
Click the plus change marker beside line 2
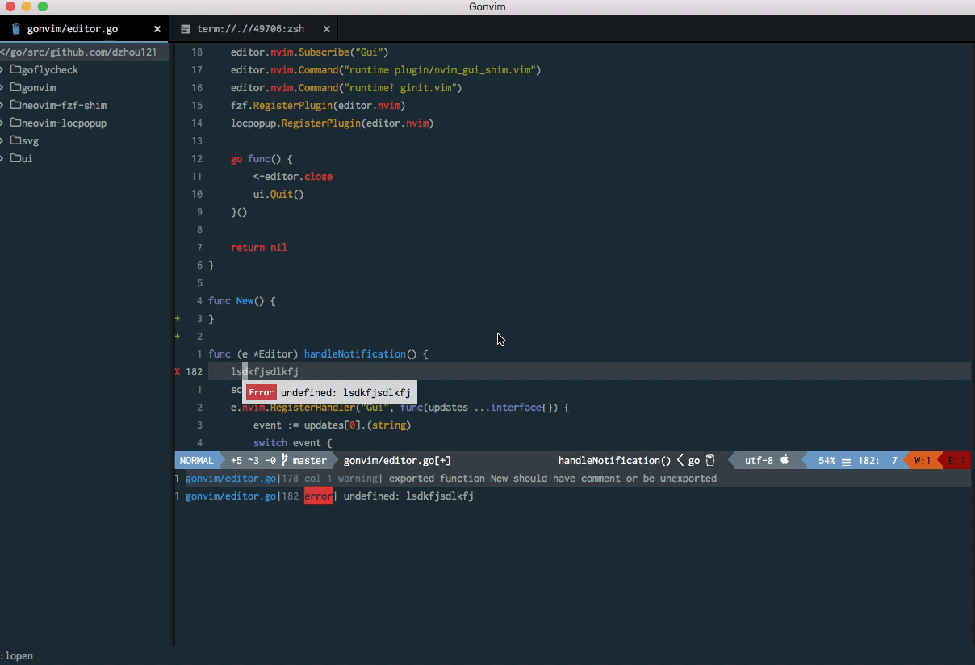[178, 336]
